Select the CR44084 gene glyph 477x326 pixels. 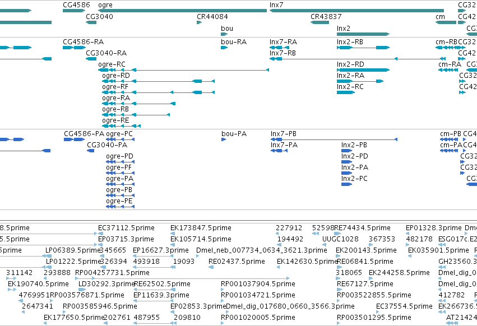coord(199,22)
